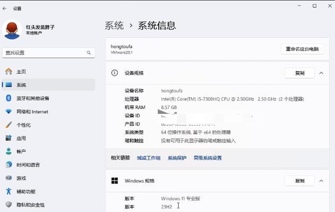Click the info icon beside 设备规格

114,73
